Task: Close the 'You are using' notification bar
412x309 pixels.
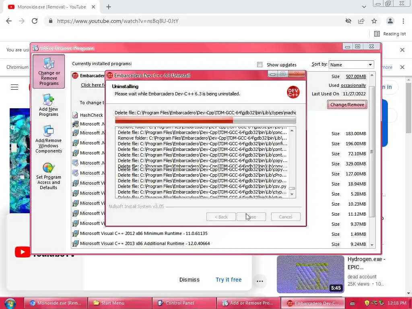Action: tap(402, 50)
